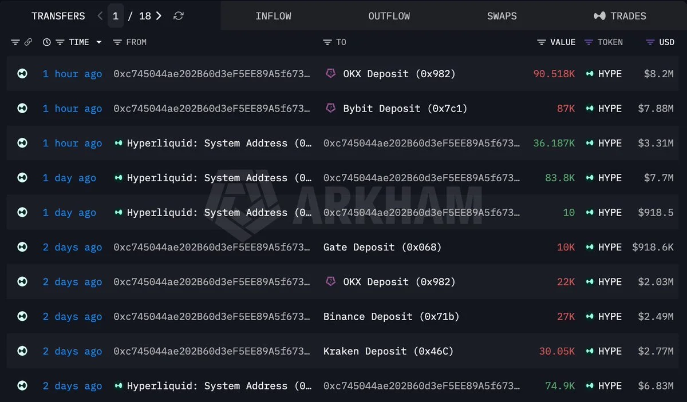
Task: Open Kraken Deposit (0x46C) address
Action: [x=388, y=351]
